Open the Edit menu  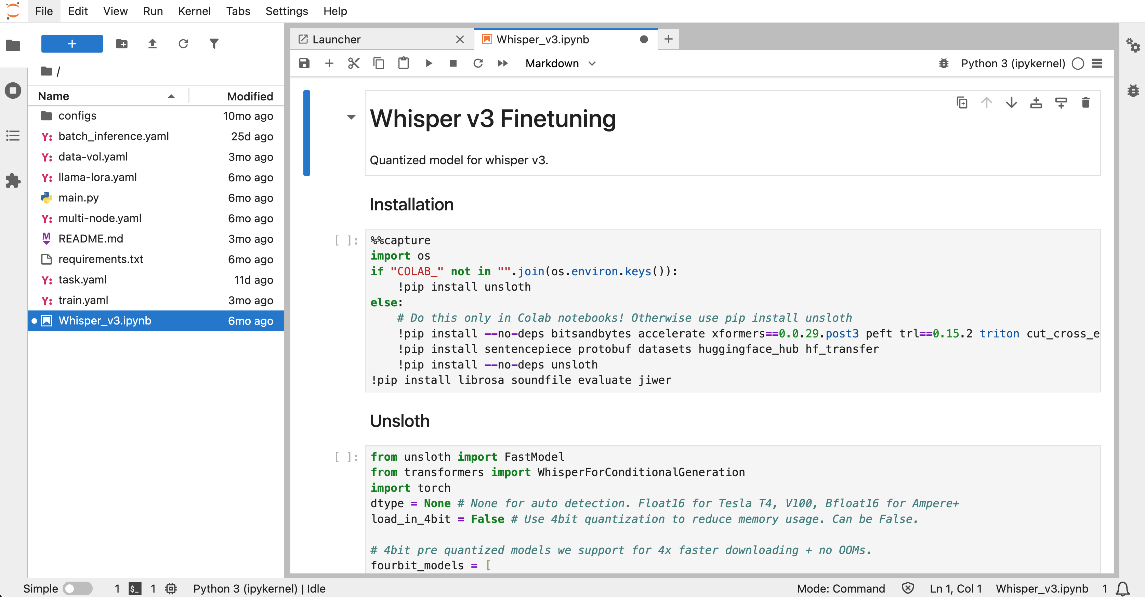78,11
